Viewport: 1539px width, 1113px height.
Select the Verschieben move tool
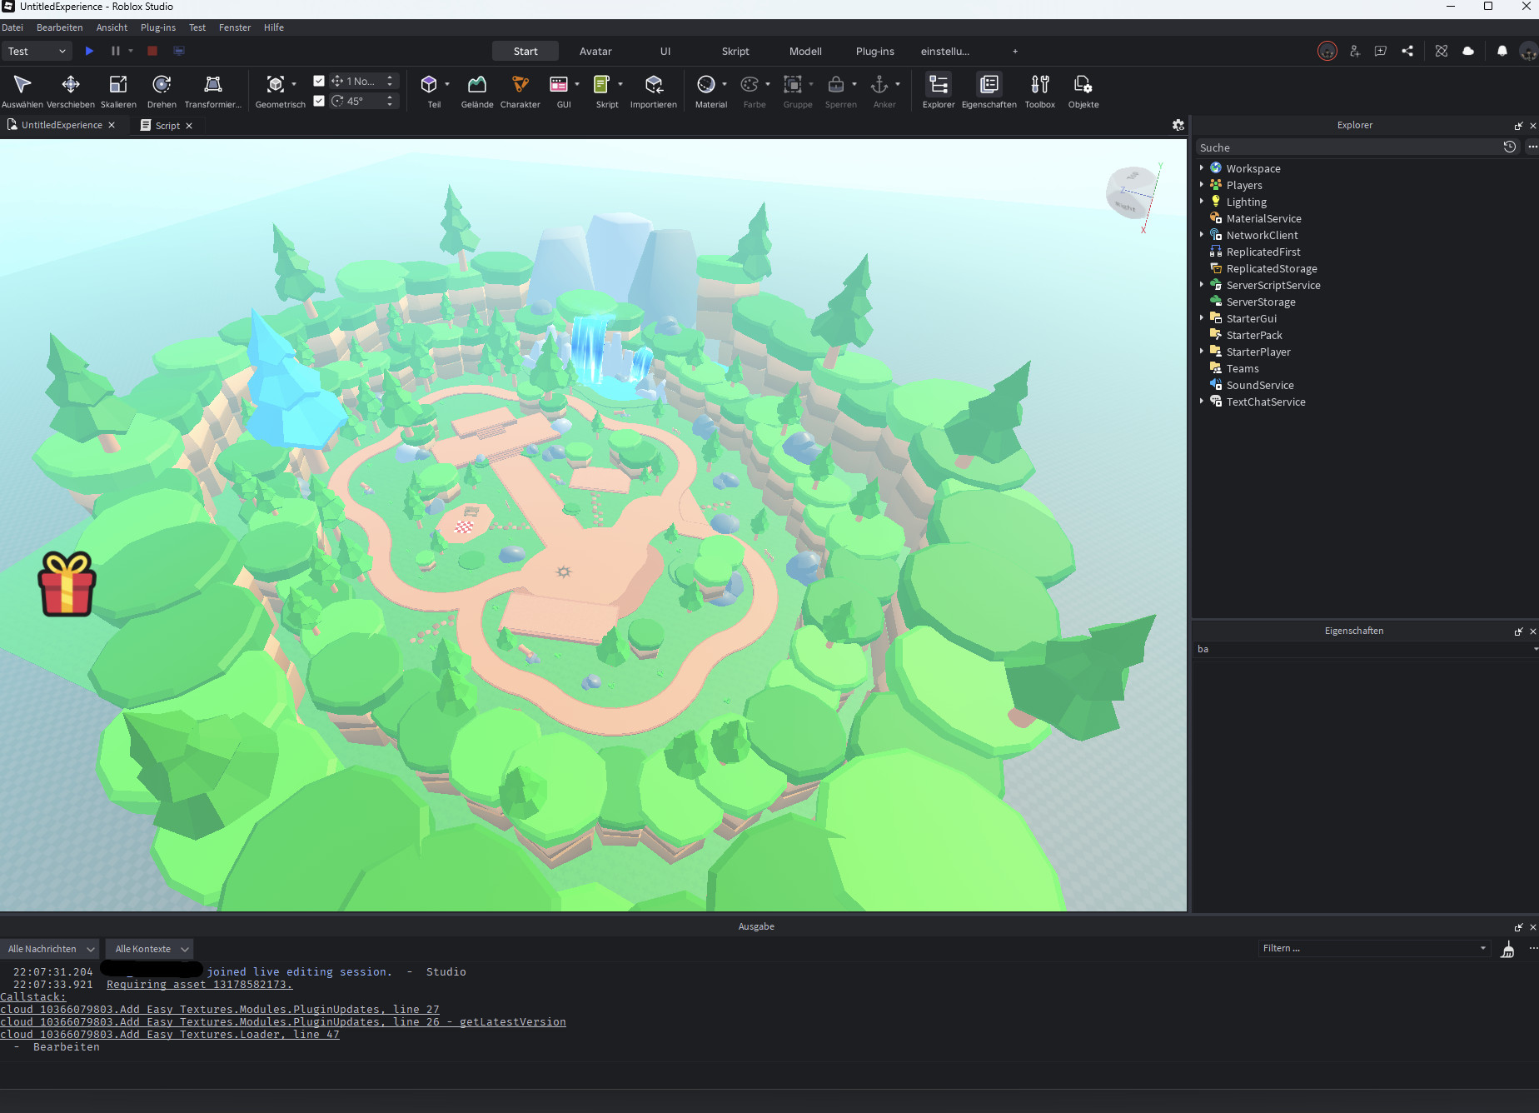coord(71,90)
